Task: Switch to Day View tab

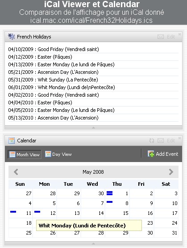Action: click(x=58, y=154)
